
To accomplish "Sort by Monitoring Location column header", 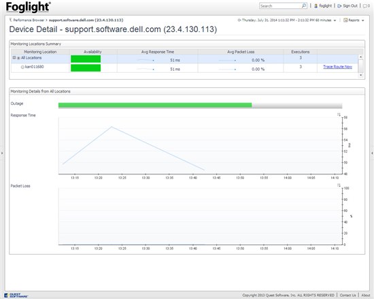I will [x=40, y=52].
